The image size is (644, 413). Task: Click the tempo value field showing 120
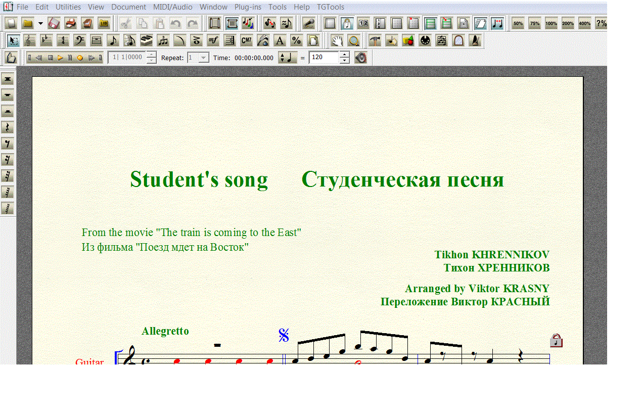[324, 58]
